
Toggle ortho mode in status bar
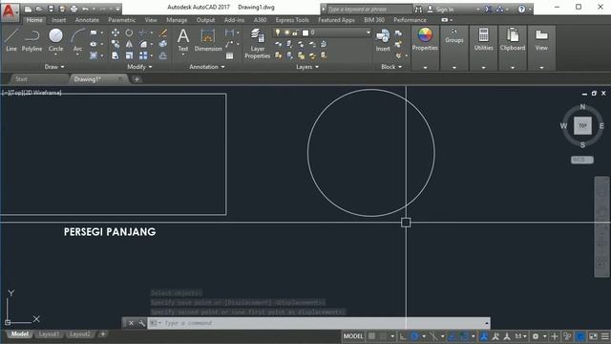[x=403, y=335]
